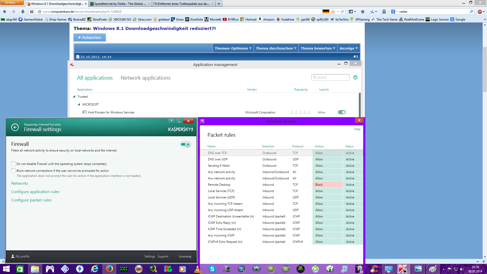This screenshot has width=487, height=274.
Task: Click the reload page icon in the address bar
Action: point(342,12)
